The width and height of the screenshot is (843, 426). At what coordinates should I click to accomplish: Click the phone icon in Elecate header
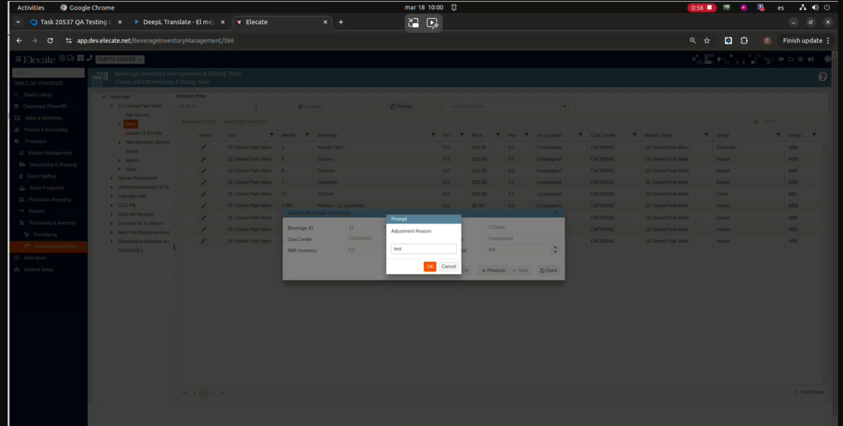click(x=89, y=58)
